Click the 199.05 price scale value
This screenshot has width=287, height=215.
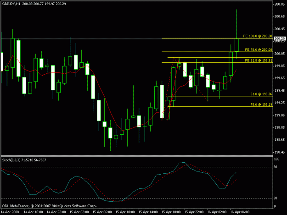pyautogui.click(x=280, y=115)
